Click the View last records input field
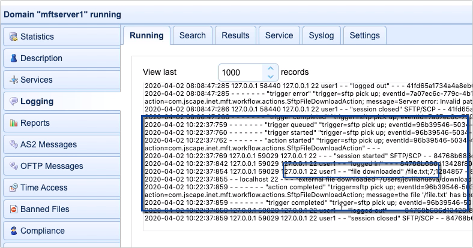 (241, 72)
